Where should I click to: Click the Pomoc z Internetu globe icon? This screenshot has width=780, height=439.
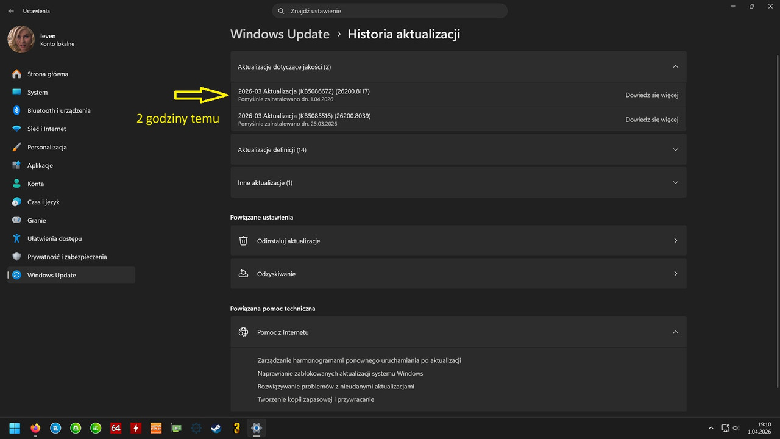click(243, 332)
